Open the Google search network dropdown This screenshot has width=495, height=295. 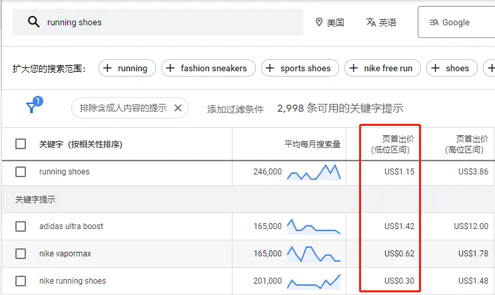[x=456, y=23]
